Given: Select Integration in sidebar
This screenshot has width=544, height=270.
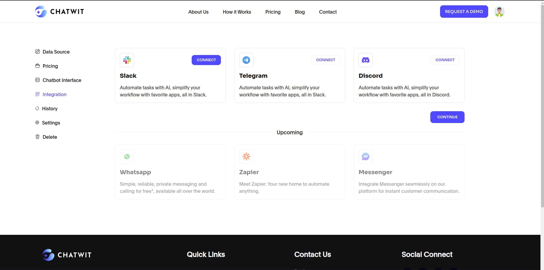Looking at the screenshot, I should (54, 94).
